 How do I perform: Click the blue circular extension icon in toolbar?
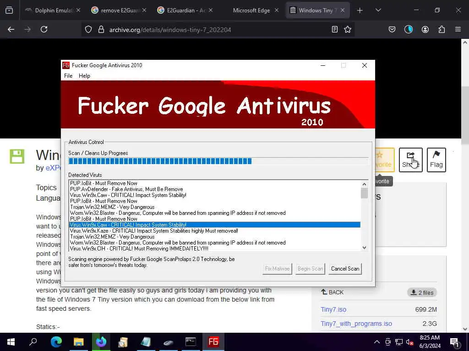point(408,30)
